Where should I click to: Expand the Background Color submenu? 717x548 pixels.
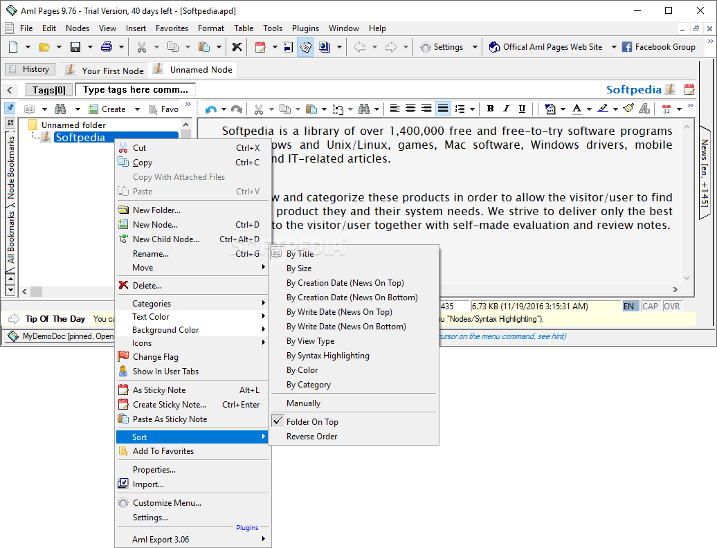(192, 330)
